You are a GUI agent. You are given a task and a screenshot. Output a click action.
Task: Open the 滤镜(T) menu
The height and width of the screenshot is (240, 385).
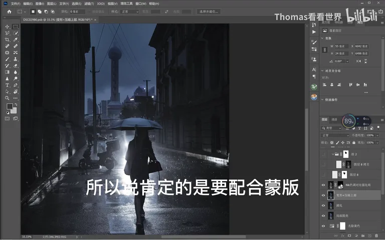[89, 3]
